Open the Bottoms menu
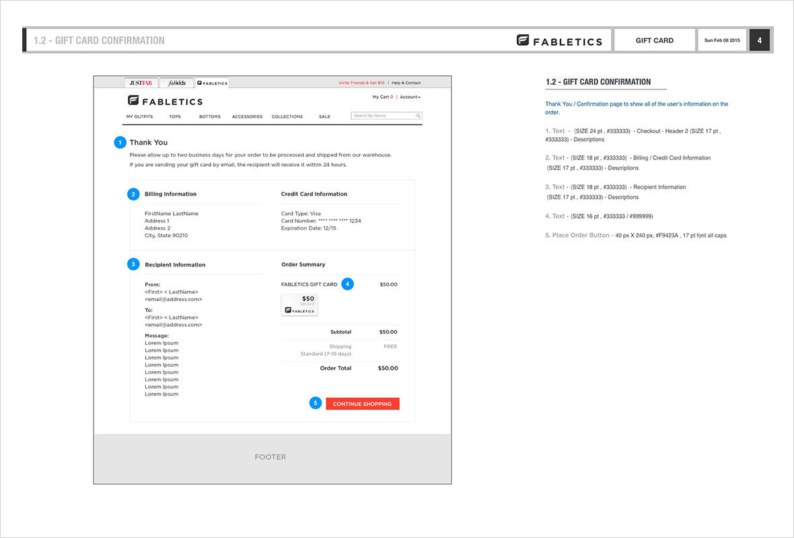The width and height of the screenshot is (794, 538). [210, 116]
